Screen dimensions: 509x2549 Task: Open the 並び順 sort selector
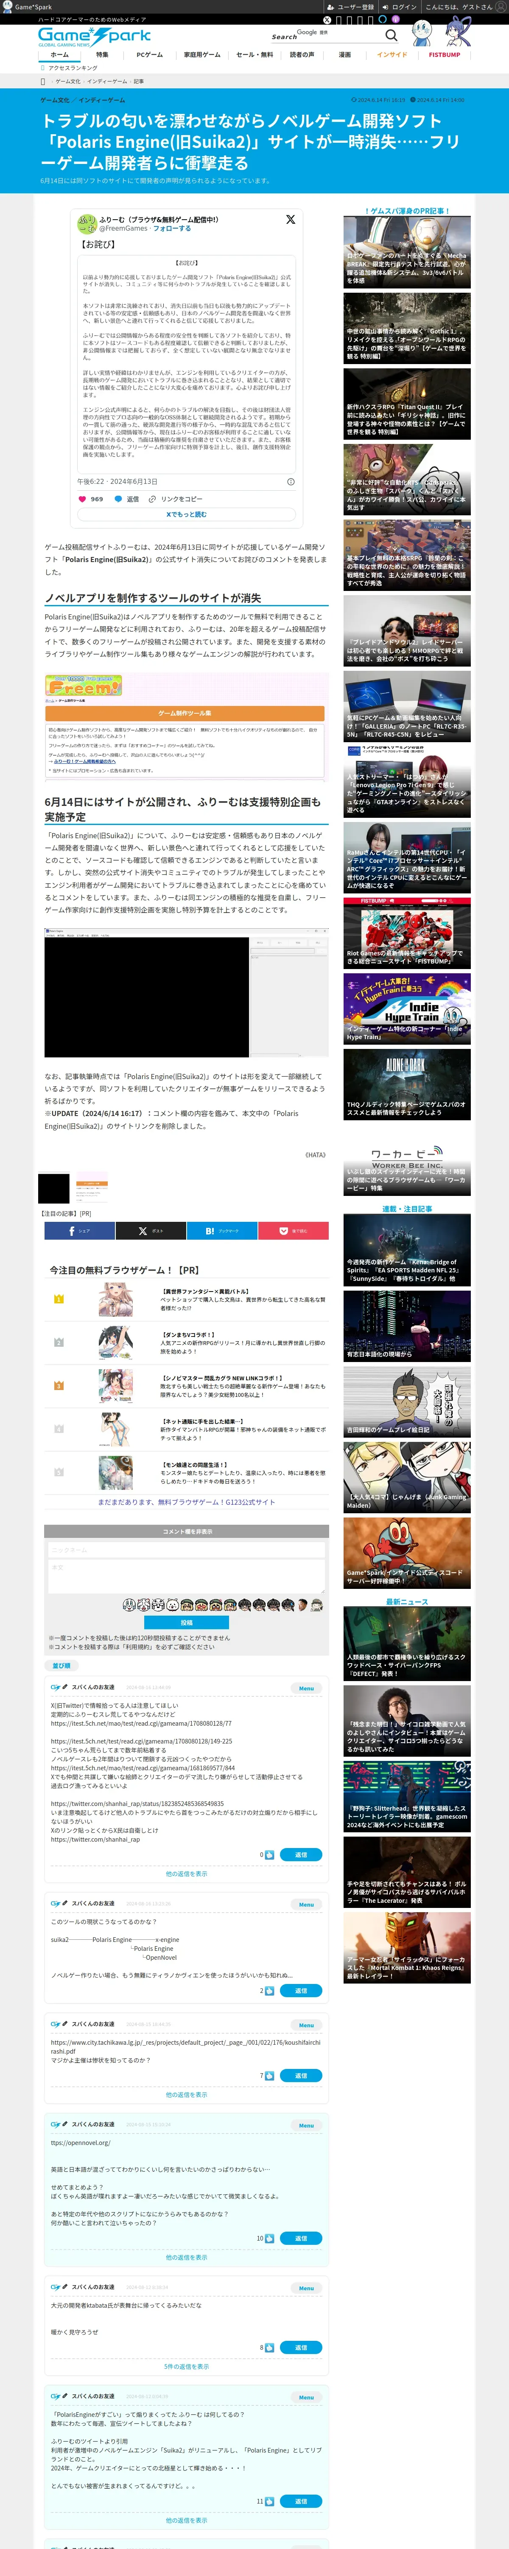(x=61, y=1665)
